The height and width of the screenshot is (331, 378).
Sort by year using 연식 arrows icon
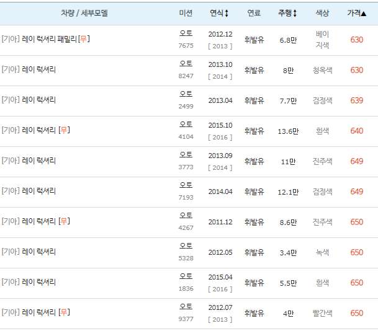[227, 13]
